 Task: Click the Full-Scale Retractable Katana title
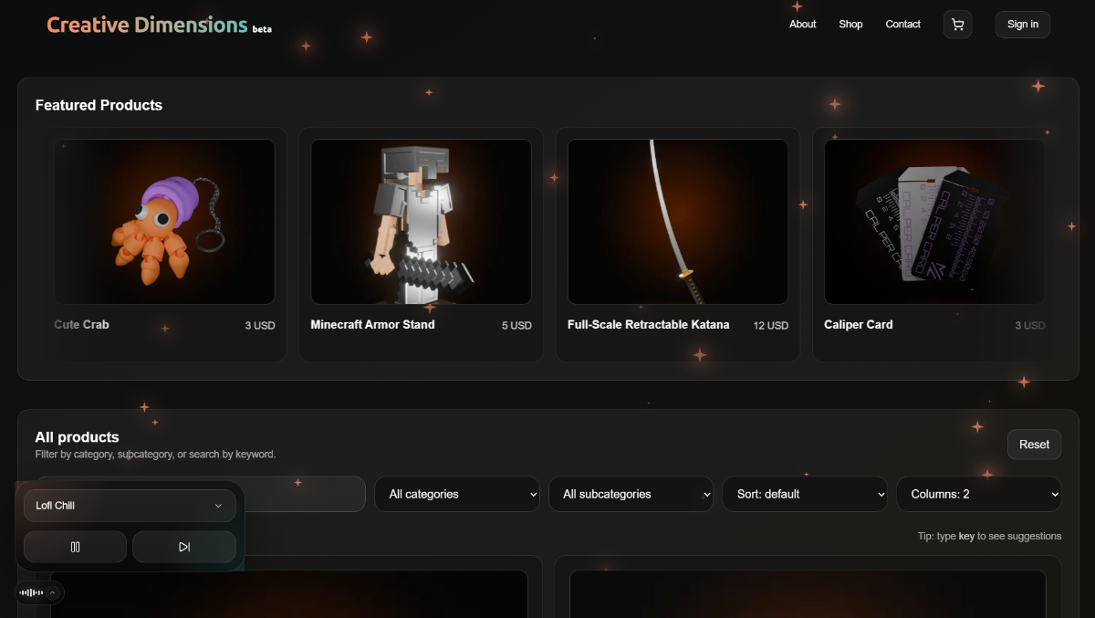[649, 324]
